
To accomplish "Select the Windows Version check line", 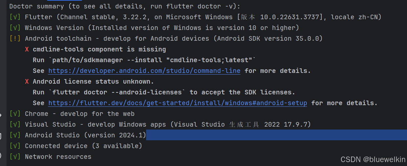I will tap(154, 28).
